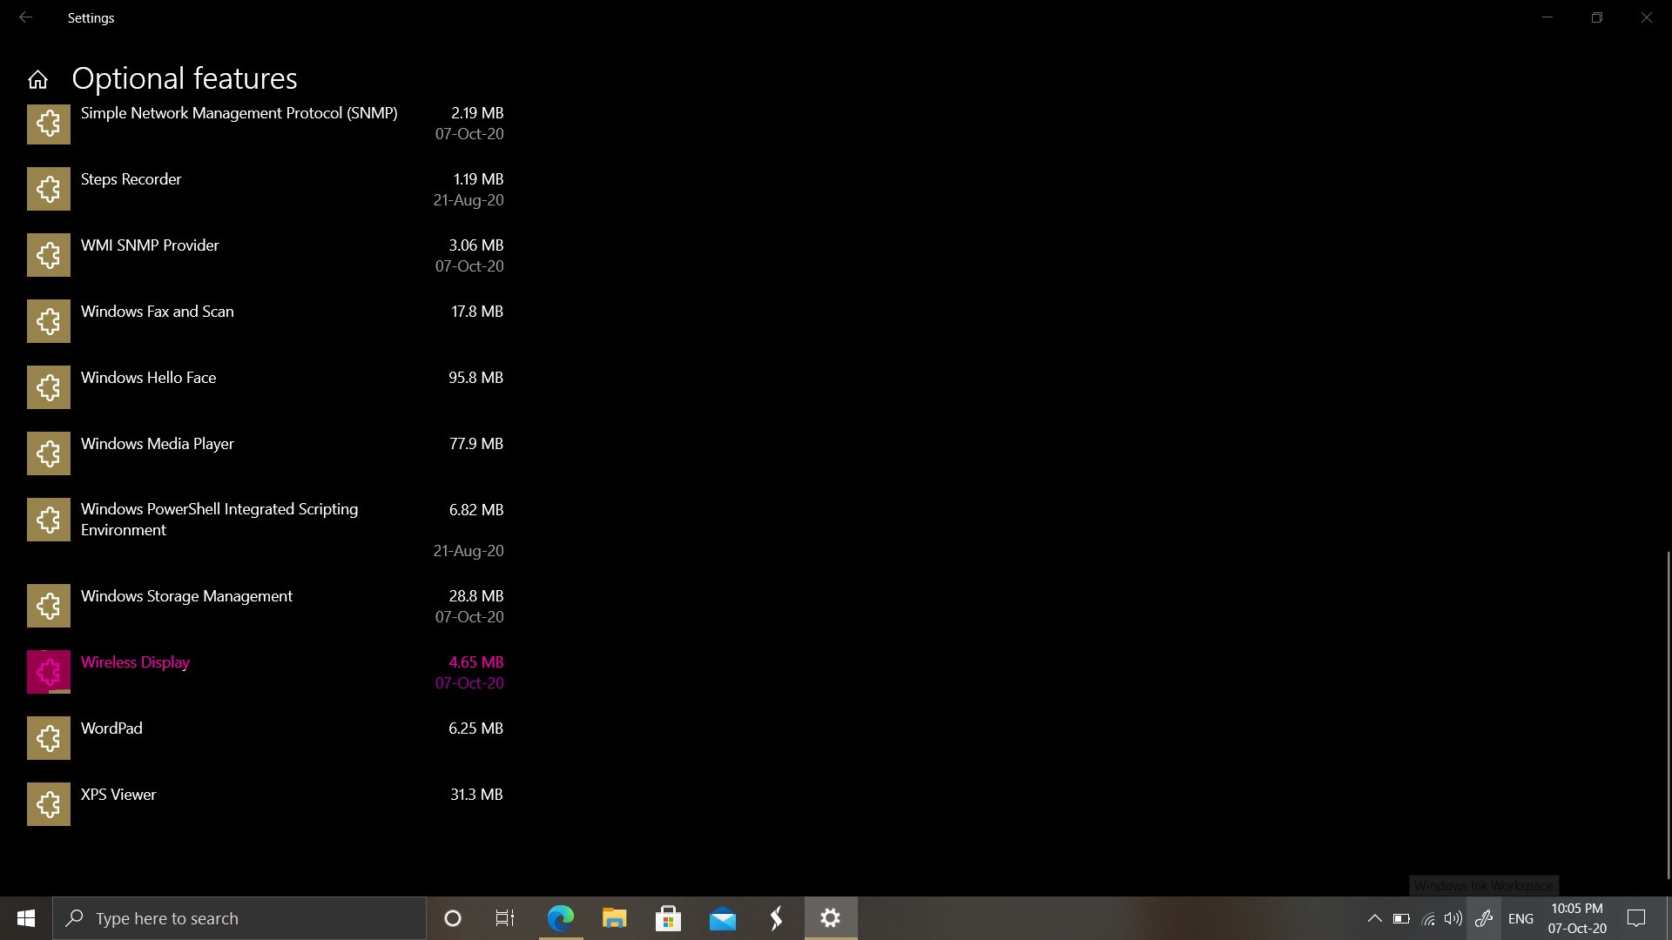Go back using the Settings back arrow
1672x940 pixels.
pos(25,17)
